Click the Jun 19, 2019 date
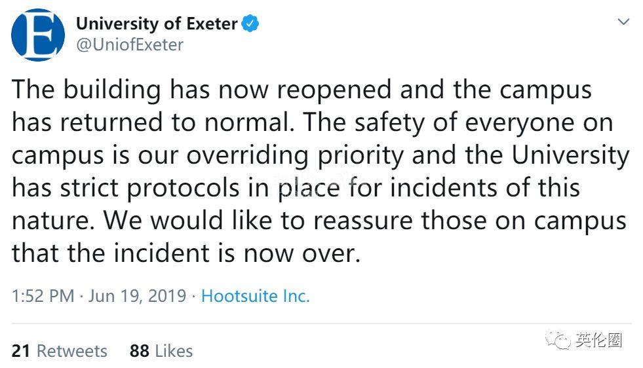The image size is (643, 368). tap(137, 296)
